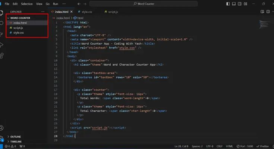The height and width of the screenshot is (149, 274).
Task: Open the errors and warnings status indicator
Action: pyautogui.click(x=10, y=146)
